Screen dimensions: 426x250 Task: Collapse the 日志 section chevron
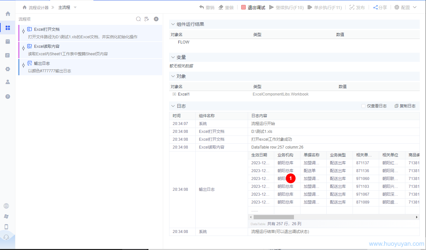[x=173, y=106]
